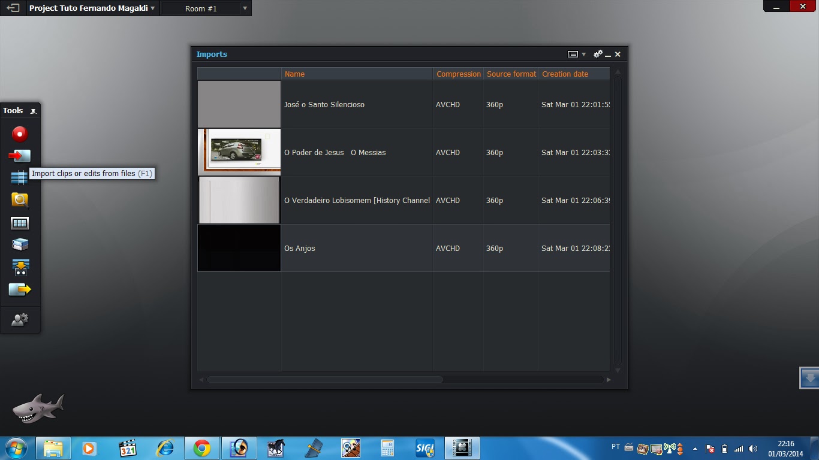819x460 pixels.
Task: Click the horse icon in the taskbar
Action: tap(276, 448)
